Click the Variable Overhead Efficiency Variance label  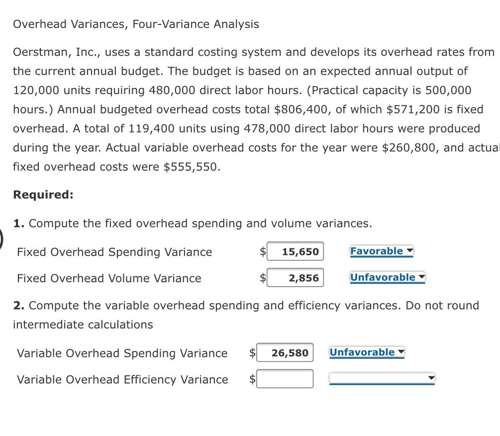[x=122, y=379]
